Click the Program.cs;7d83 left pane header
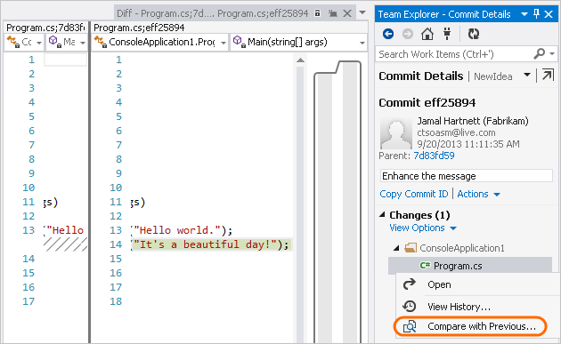The image size is (561, 344). pyautogui.click(x=45, y=28)
